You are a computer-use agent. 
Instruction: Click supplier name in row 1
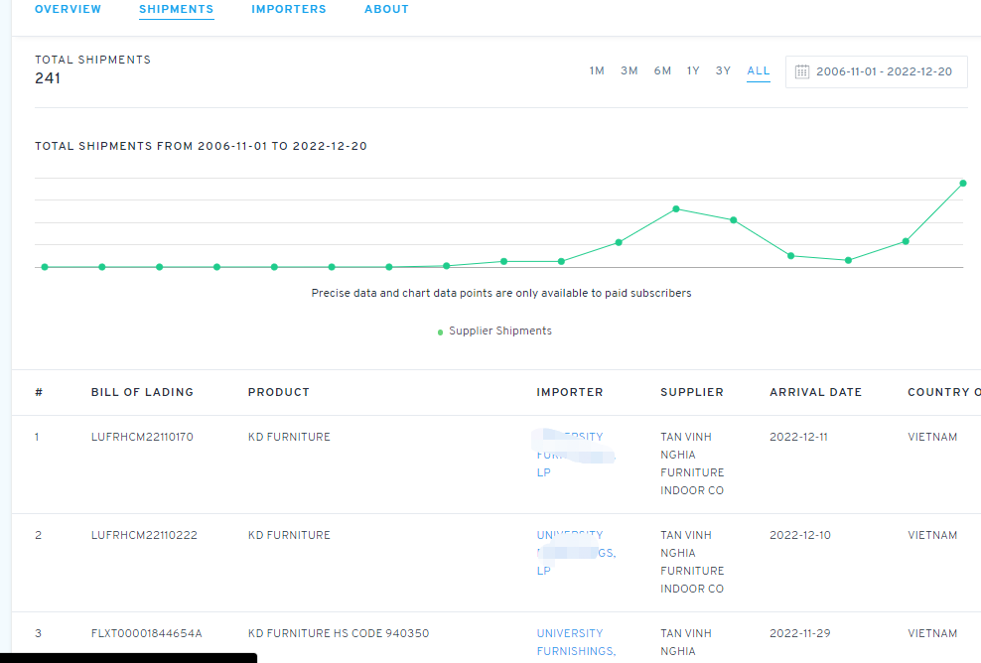coord(692,464)
